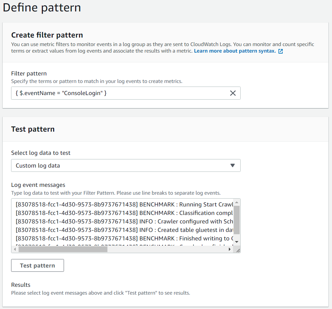Click the horizontal scrollbar thumb in log box
This screenshot has height=309, width=332.
point(63,249)
